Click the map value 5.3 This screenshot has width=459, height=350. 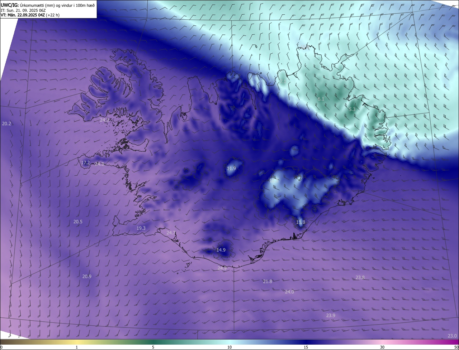click(x=352, y=109)
